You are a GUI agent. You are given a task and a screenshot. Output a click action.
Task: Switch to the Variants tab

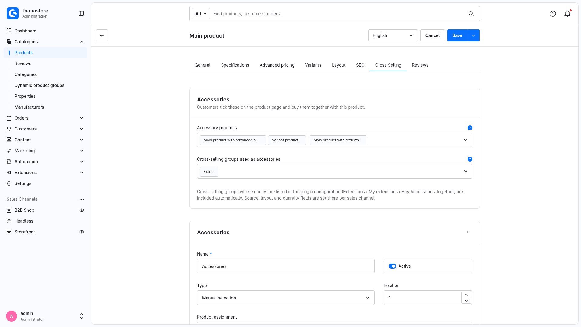pyautogui.click(x=313, y=65)
